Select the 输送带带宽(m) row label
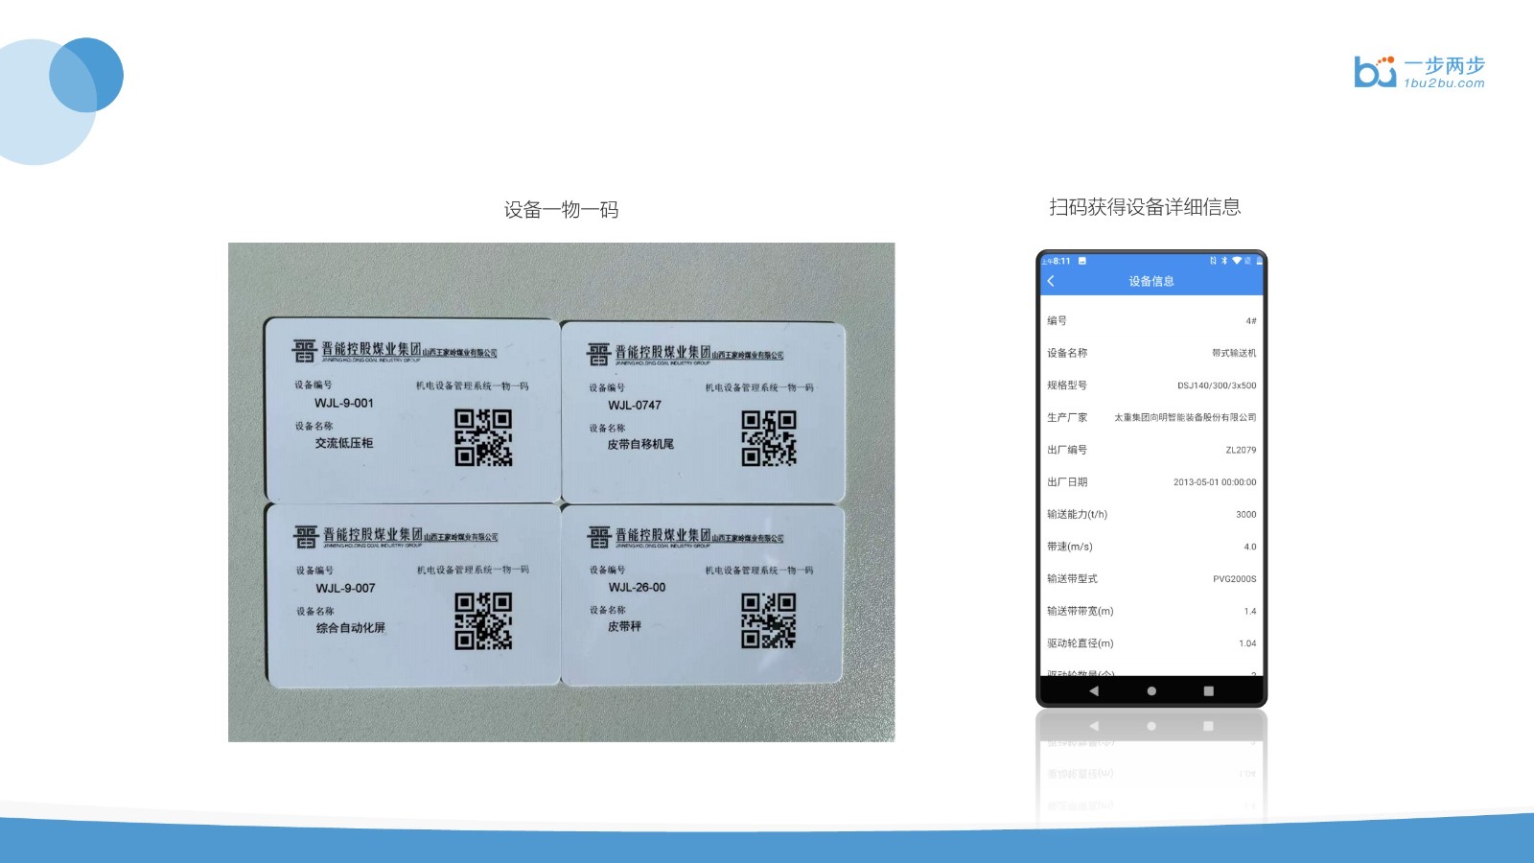 [1081, 611]
